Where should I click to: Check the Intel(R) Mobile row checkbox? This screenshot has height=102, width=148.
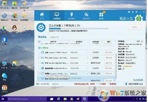click(39, 68)
